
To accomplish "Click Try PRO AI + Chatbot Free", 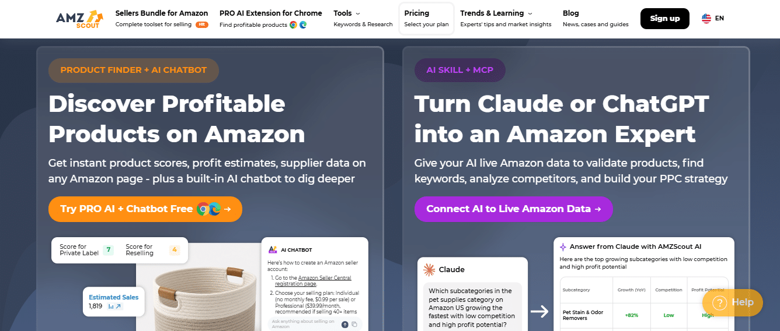I will [x=145, y=209].
